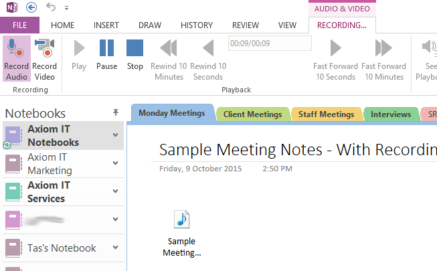The width and height of the screenshot is (437, 271).
Task: Click the See Playback speaker icon
Action: 429,47
